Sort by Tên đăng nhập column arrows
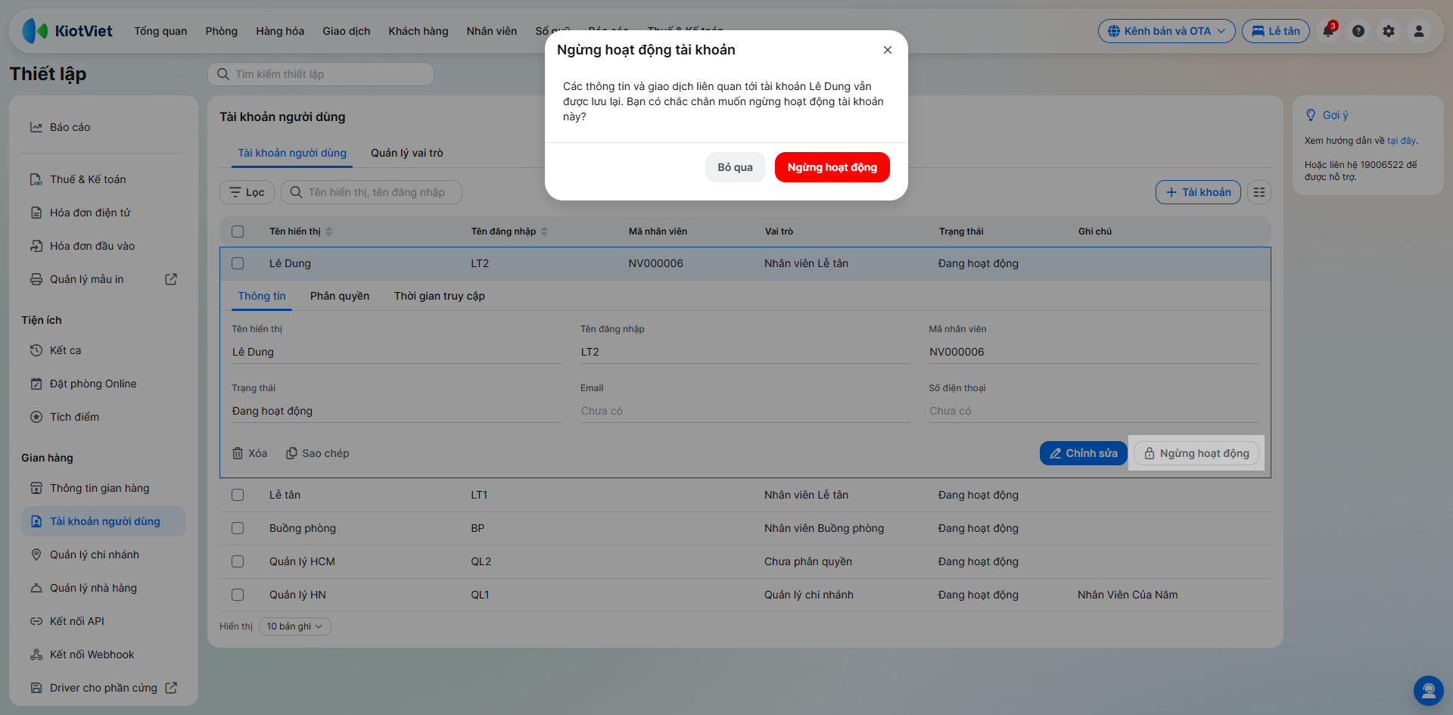Image resolution: width=1453 pixels, height=715 pixels. [x=544, y=232]
